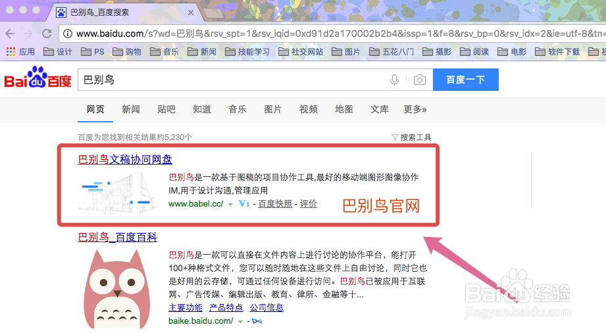
Task: Click the browser forward arrow
Action: (x=28, y=34)
